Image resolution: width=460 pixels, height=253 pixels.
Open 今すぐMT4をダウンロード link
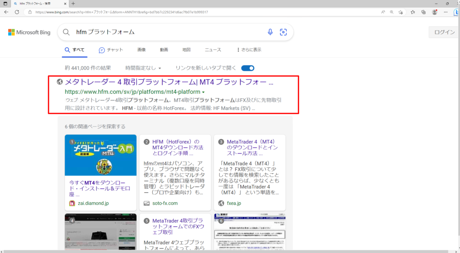pos(99,188)
